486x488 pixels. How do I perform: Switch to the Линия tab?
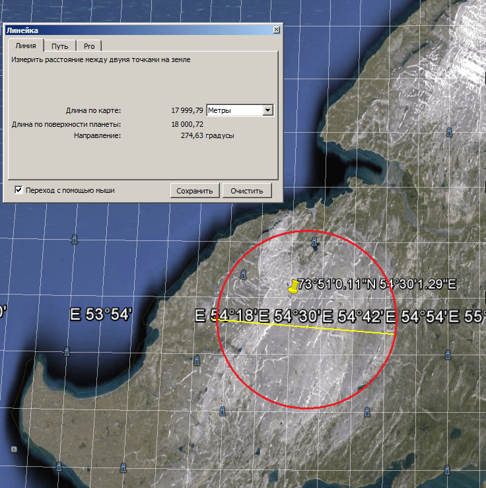26,46
